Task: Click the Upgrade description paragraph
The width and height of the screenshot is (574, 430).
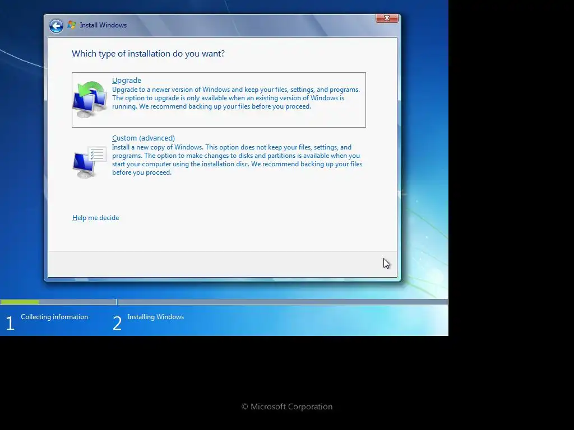Action: click(236, 98)
